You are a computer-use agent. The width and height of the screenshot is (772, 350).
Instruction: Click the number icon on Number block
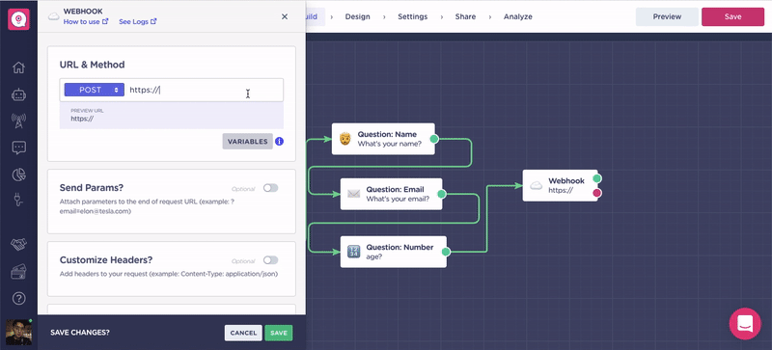pyautogui.click(x=353, y=252)
